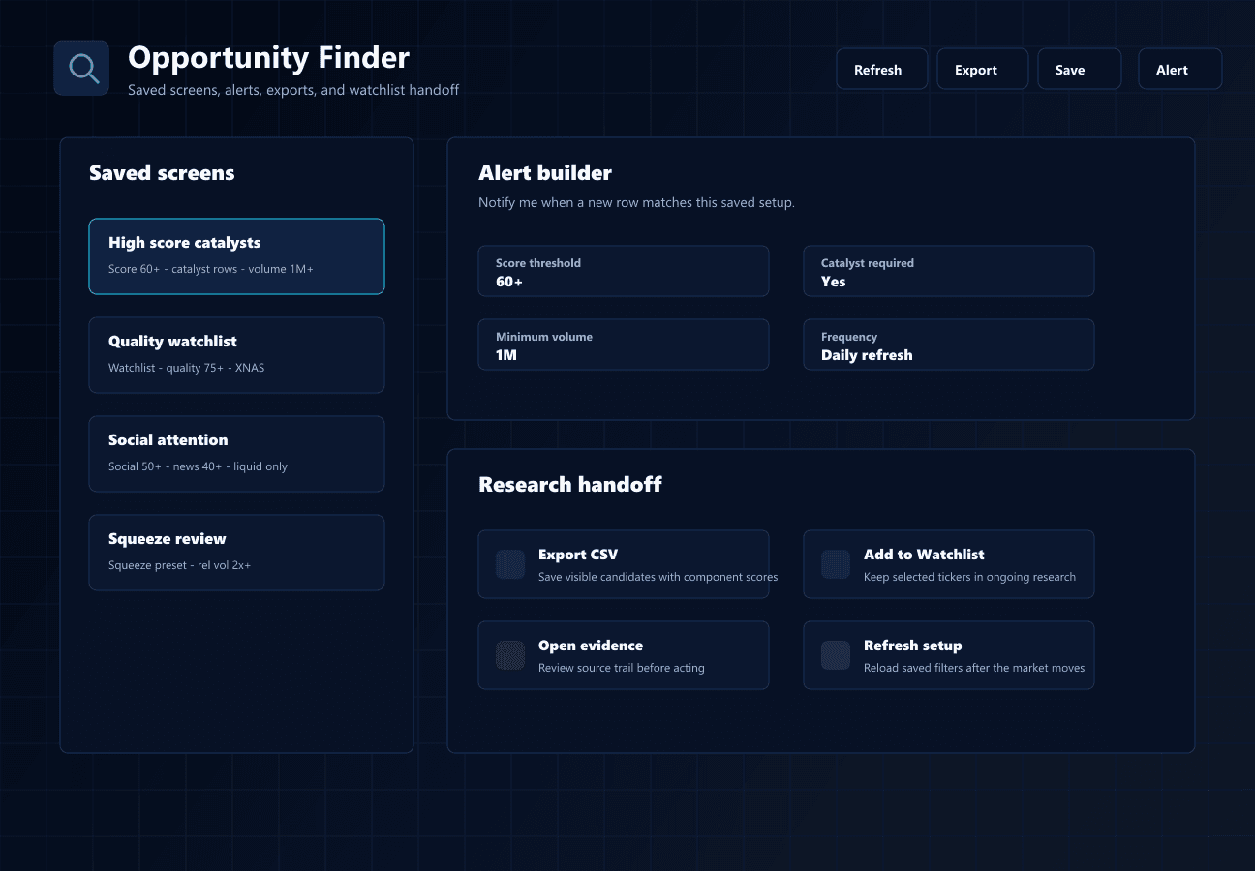This screenshot has width=1255, height=871.
Task: Click the Refresh button in header
Action: coord(882,69)
